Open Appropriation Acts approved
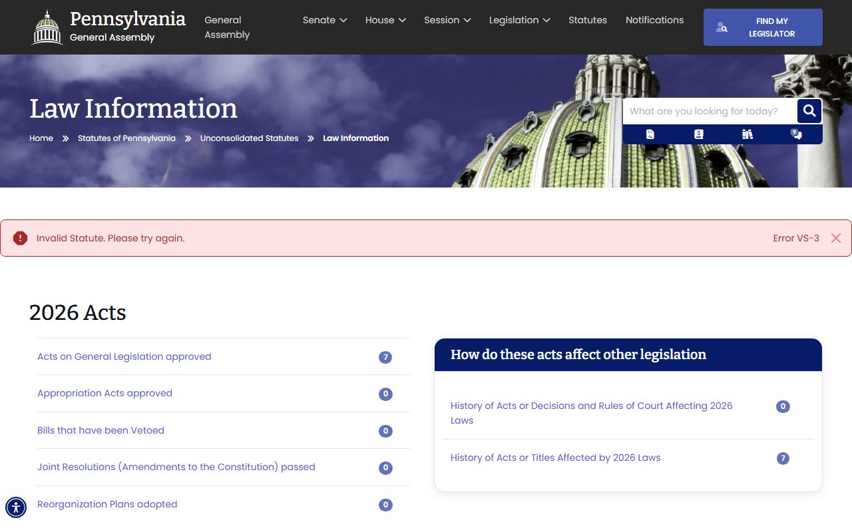 tap(105, 393)
